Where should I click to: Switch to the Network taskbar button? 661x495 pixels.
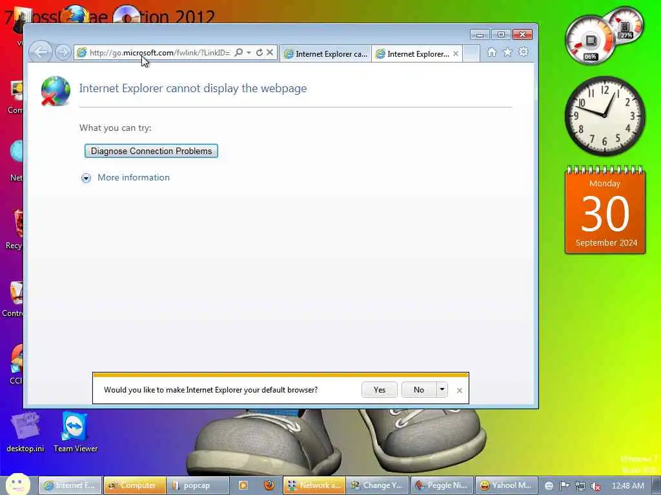click(x=314, y=485)
